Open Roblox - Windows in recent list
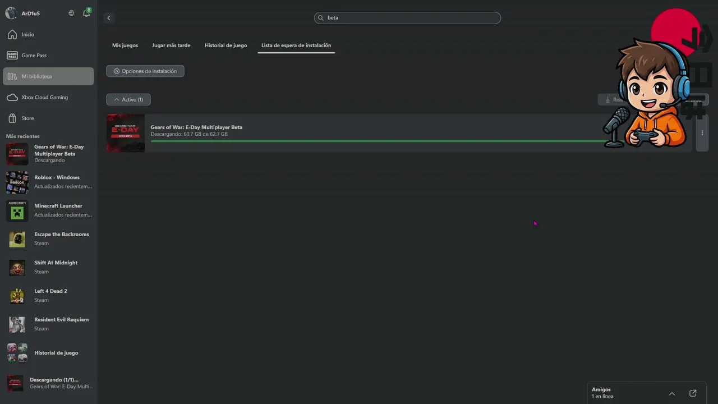The width and height of the screenshot is (718, 404). pyautogui.click(x=48, y=182)
